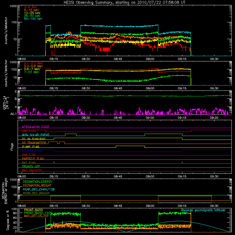This screenshot has width=235, height=235.
Task: Click the Degrees or % axis label
Action: pyautogui.click(x=8, y=220)
